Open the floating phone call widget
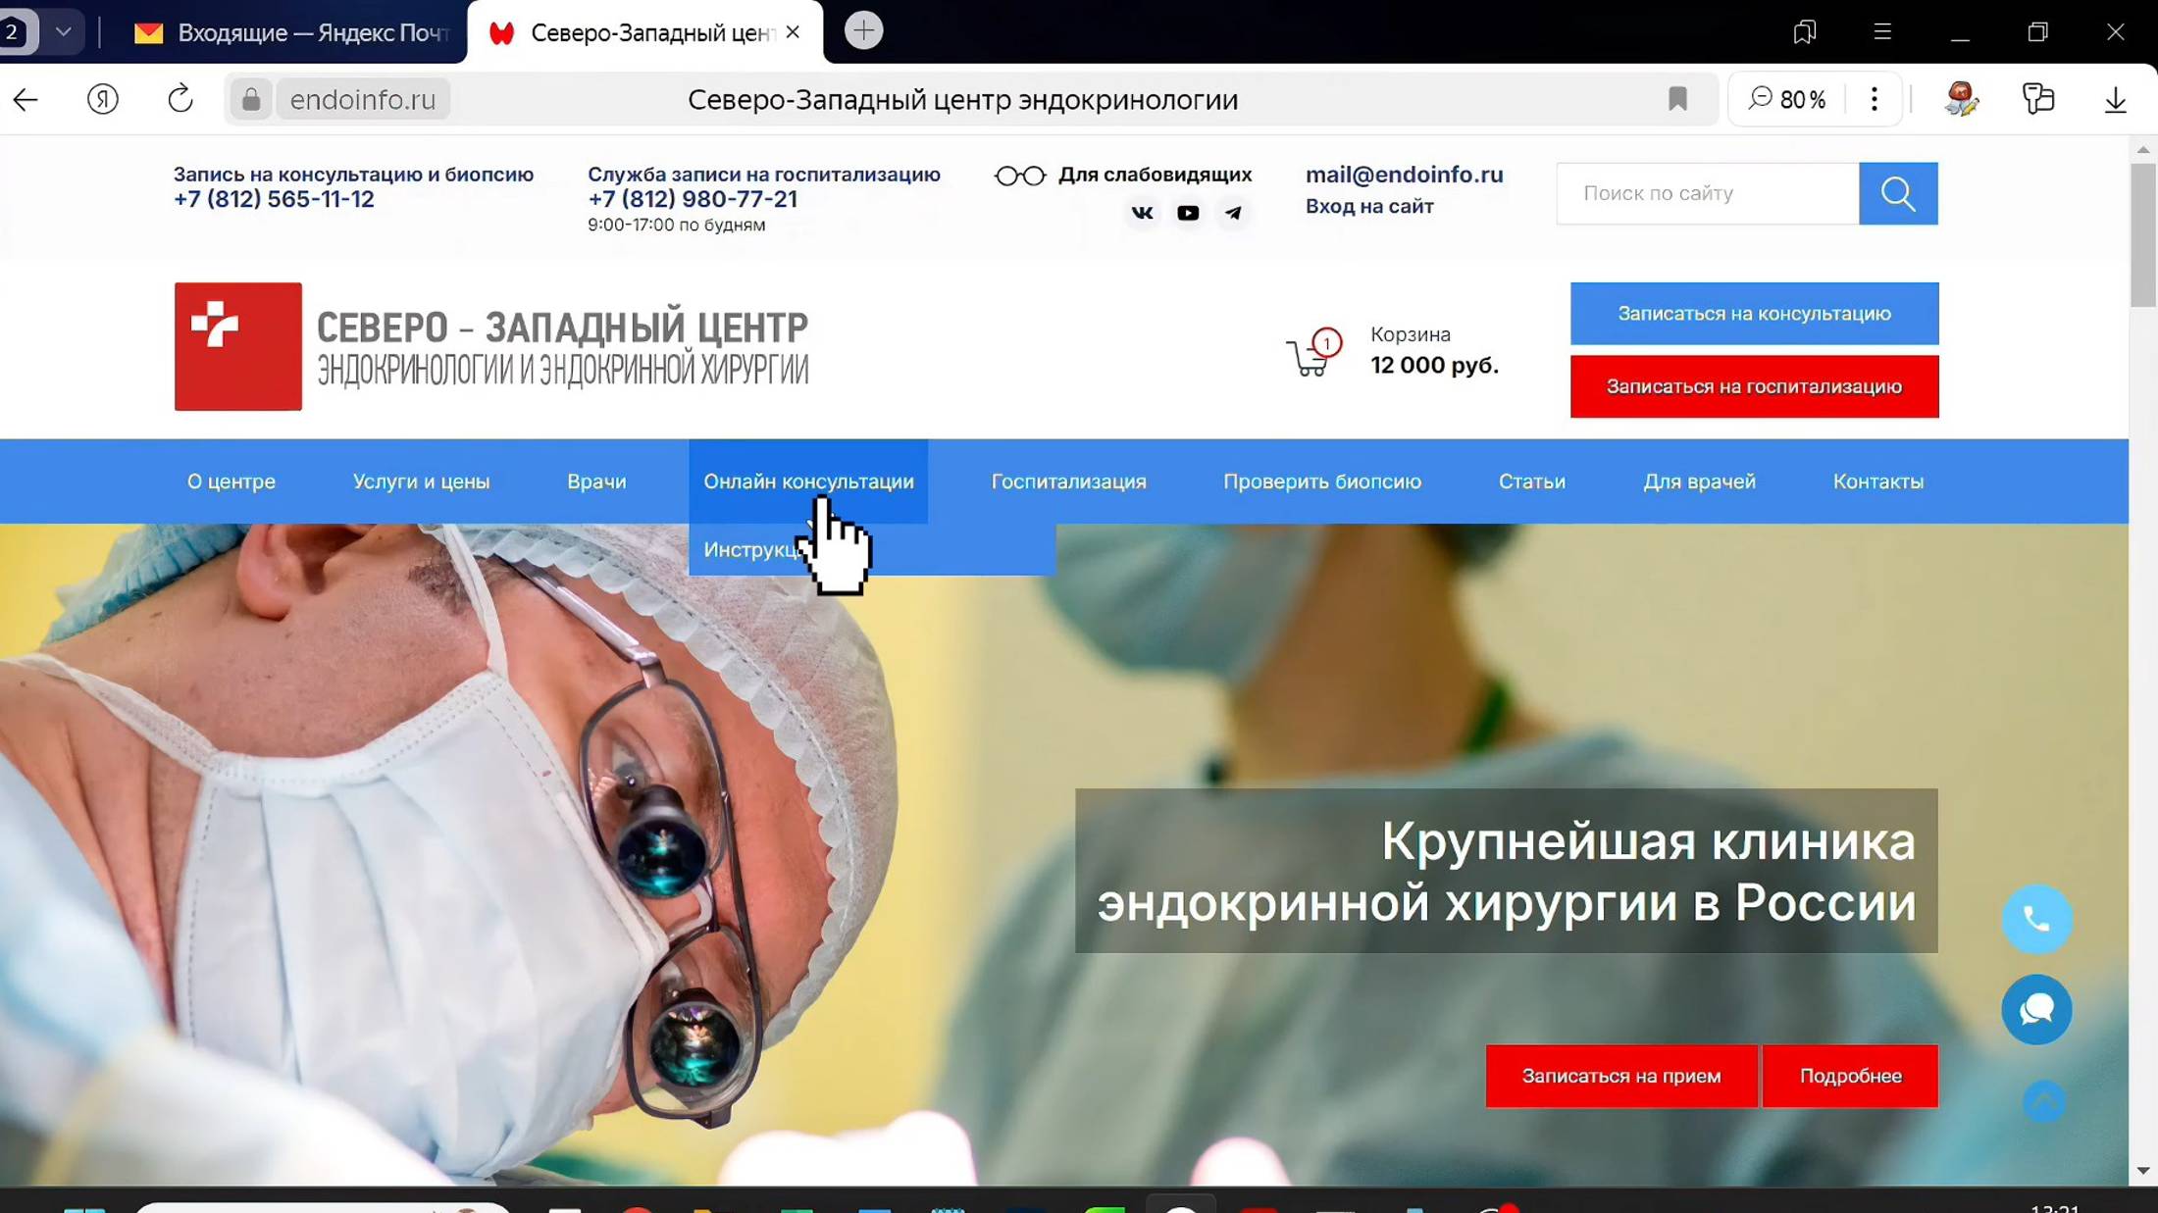The width and height of the screenshot is (2158, 1213). 2036,919
